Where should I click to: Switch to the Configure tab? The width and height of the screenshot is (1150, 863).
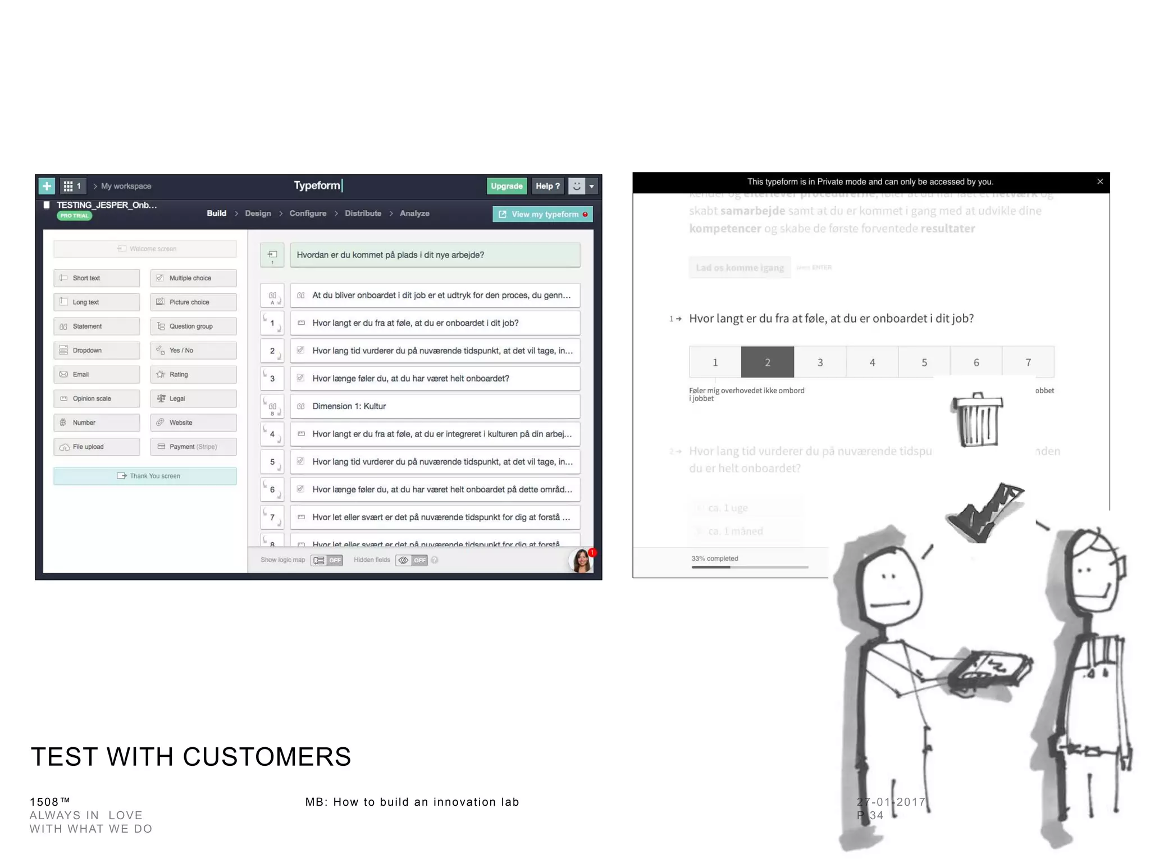(x=308, y=214)
